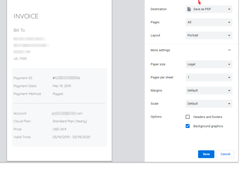241x169 pixels.
Task: Click the 'Mar 19, 2019' payment date
Action: coord(62,86)
